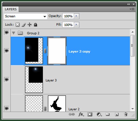
Task: Create a new layer icon
Action: click(117, 114)
